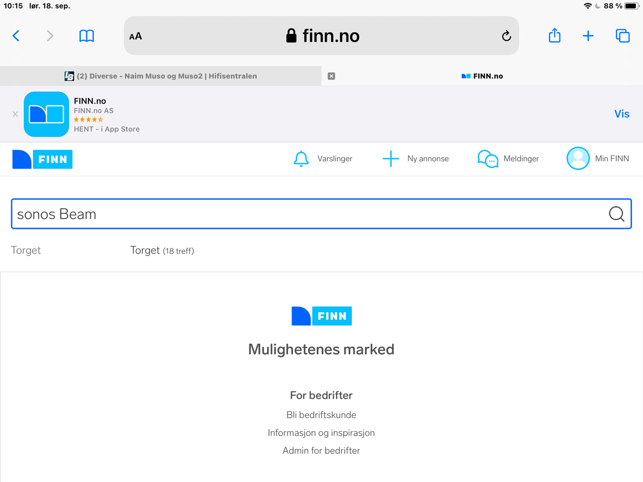Open the Meldinger messages link
This screenshot has height=482, width=643.
[521, 158]
